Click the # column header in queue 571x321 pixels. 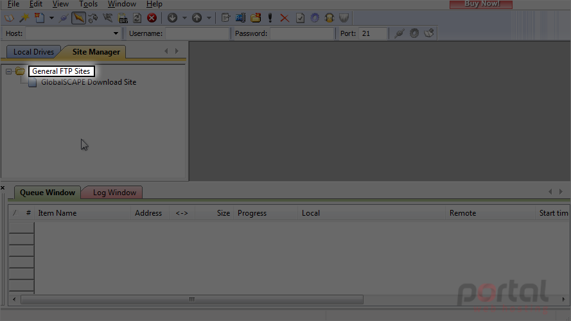pos(28,213)
